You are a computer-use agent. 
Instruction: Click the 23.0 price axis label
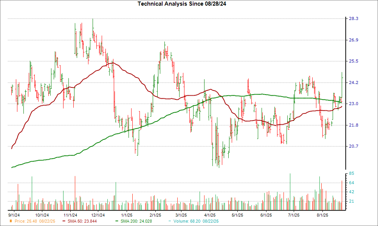pyautogui.click(x=354, y=104)
